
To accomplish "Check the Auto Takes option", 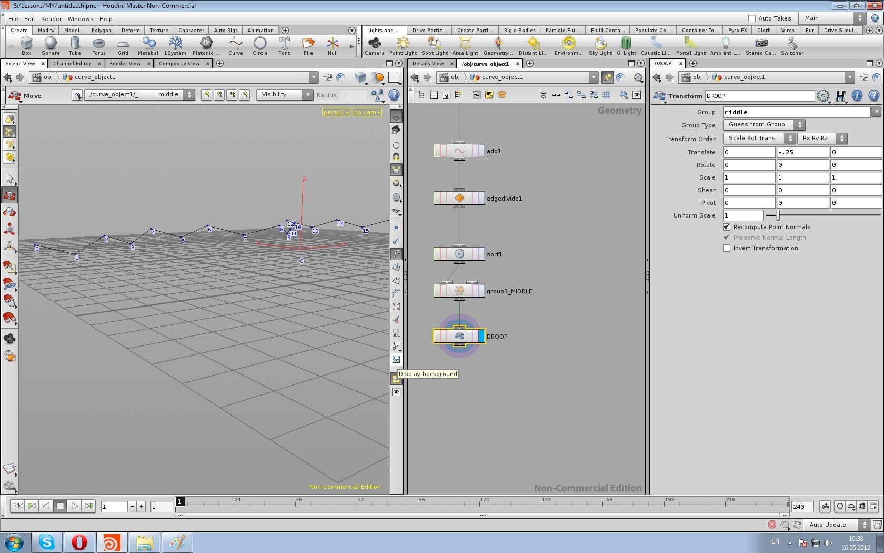I will 752,18.
